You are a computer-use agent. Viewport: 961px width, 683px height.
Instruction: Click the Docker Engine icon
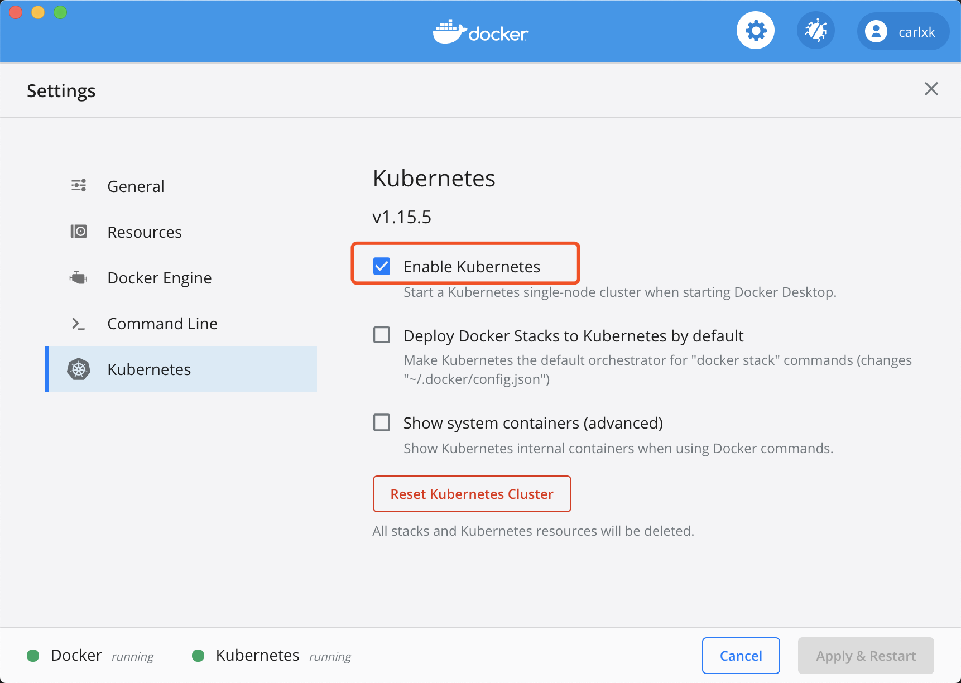click(79, 277)
